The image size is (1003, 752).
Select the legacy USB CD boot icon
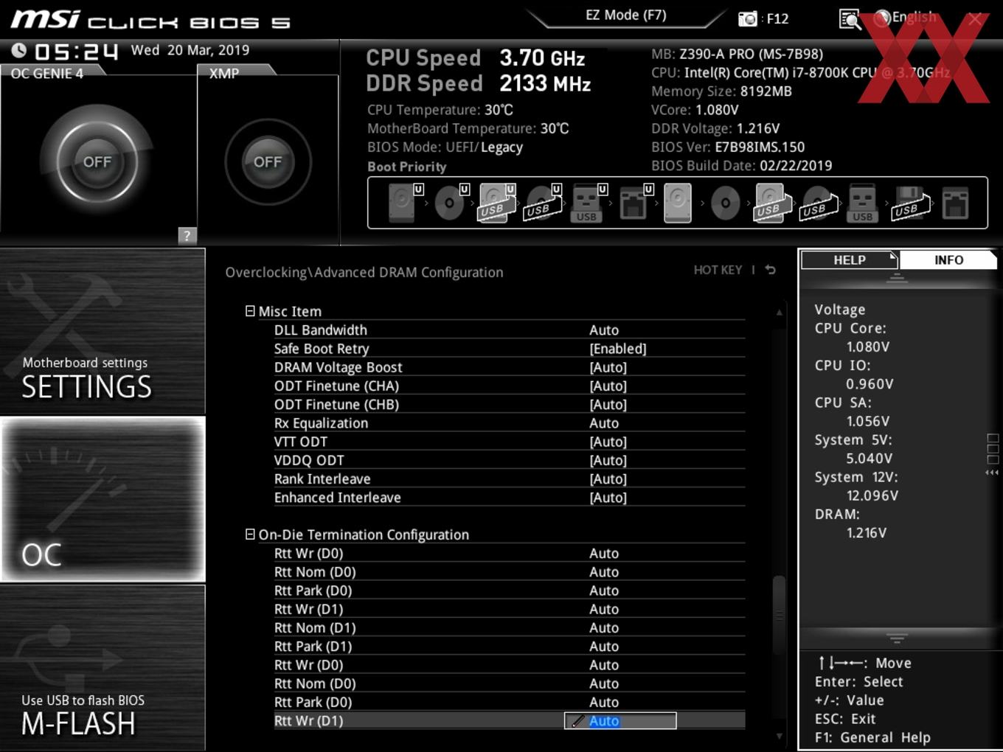819,203
